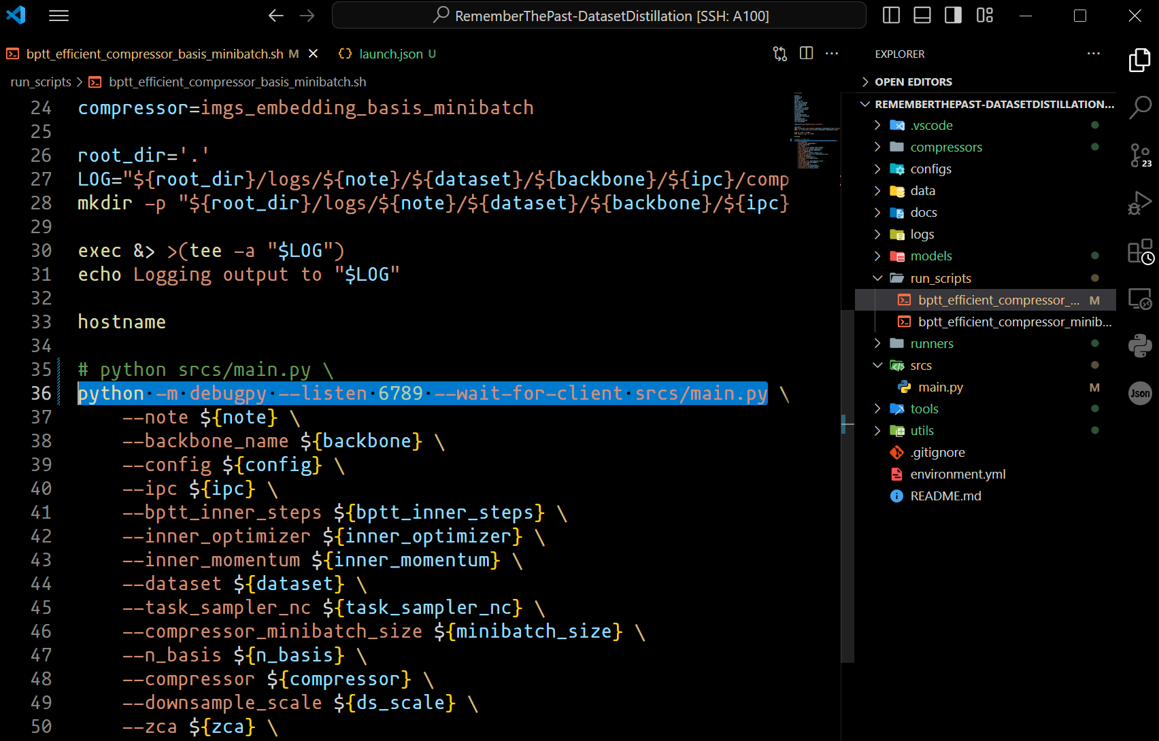Click the README.md file
The height and width of the screenshot is (741, 1159).
tap(945, 496)
